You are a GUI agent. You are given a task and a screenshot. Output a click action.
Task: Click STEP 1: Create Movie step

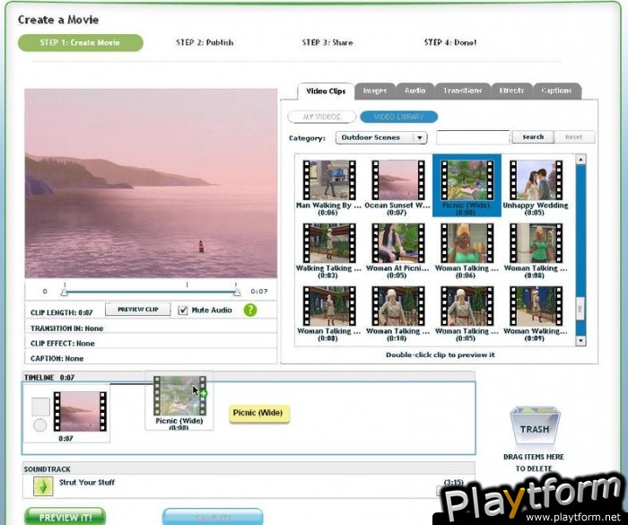[81, 42]
